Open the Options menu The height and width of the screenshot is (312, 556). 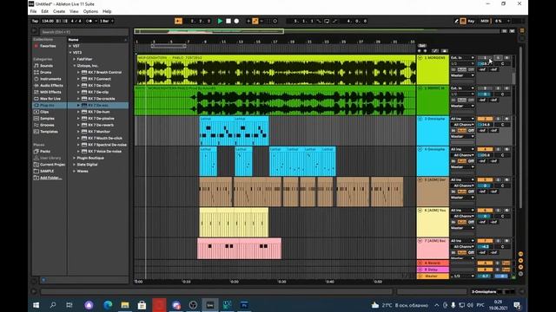90,11
